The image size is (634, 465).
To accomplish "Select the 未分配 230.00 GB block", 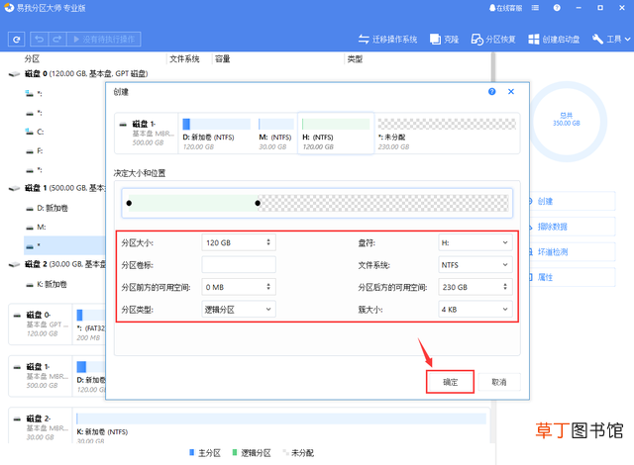I will click(447, 134).
